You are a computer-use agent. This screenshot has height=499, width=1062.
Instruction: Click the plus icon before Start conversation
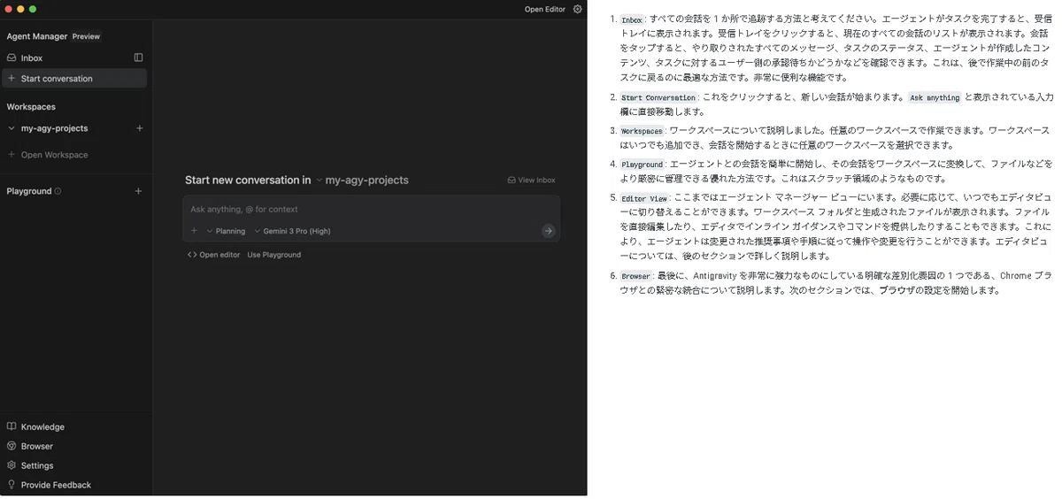click(12, 79)
